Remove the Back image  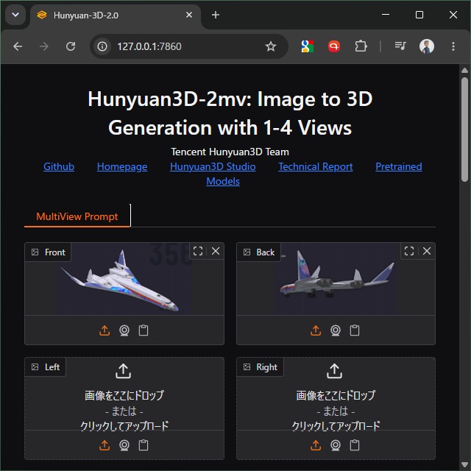pos(427,251)
